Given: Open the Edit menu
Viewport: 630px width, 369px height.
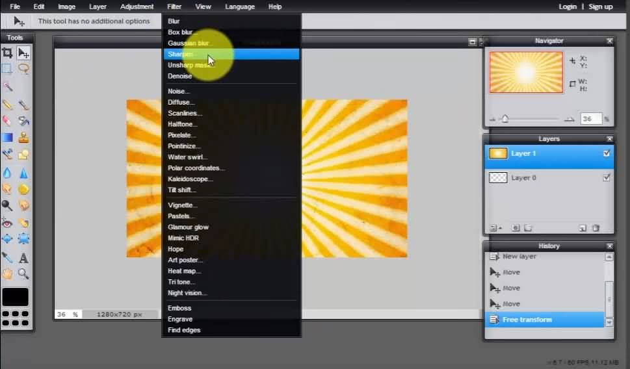Looking at the screenshot, I should (x=39, y=6).
